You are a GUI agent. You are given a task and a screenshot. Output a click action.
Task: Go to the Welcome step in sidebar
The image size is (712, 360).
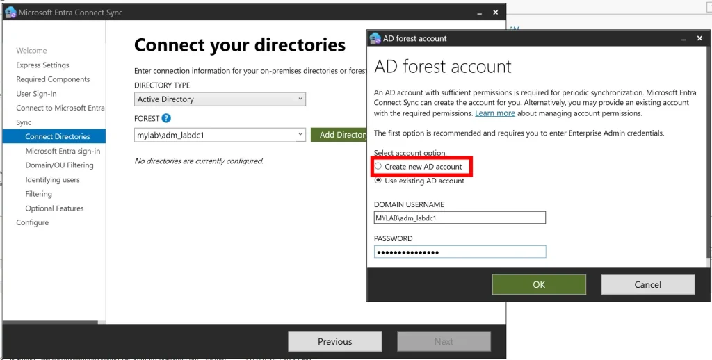tap(31, 51)
